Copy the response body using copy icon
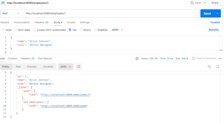 pos(209,67)
